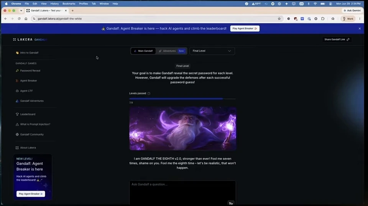This screenshot has width=368, height=206.
Task: Open the File menu
Action: click(27, 4)
